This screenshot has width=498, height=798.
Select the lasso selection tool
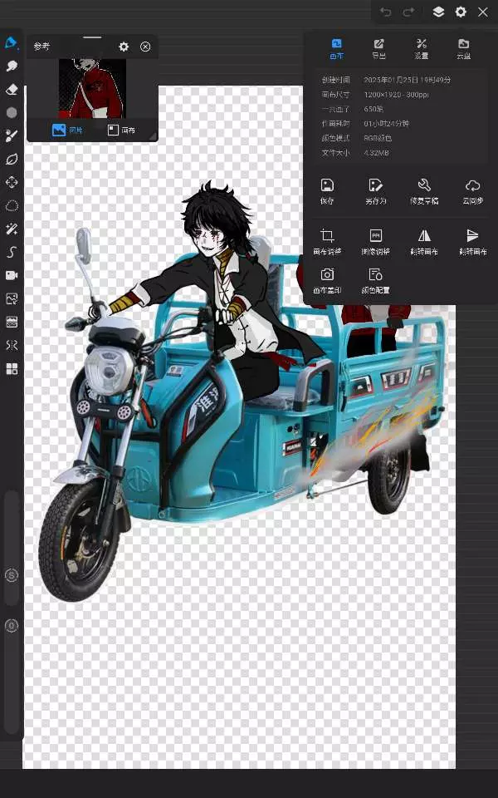11,205
